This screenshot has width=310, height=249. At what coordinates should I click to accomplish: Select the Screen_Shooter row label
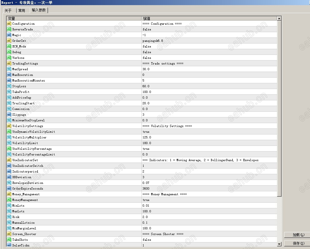pyautogui.click(x=24, y=234)
